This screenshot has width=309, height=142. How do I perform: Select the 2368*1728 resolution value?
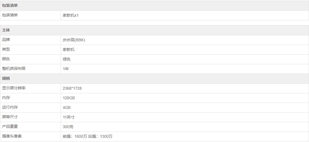click(x=72, y=88)
